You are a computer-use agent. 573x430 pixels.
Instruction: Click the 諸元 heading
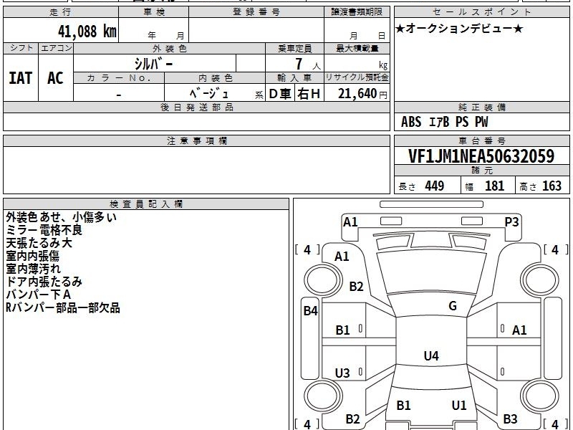[481, 170]
